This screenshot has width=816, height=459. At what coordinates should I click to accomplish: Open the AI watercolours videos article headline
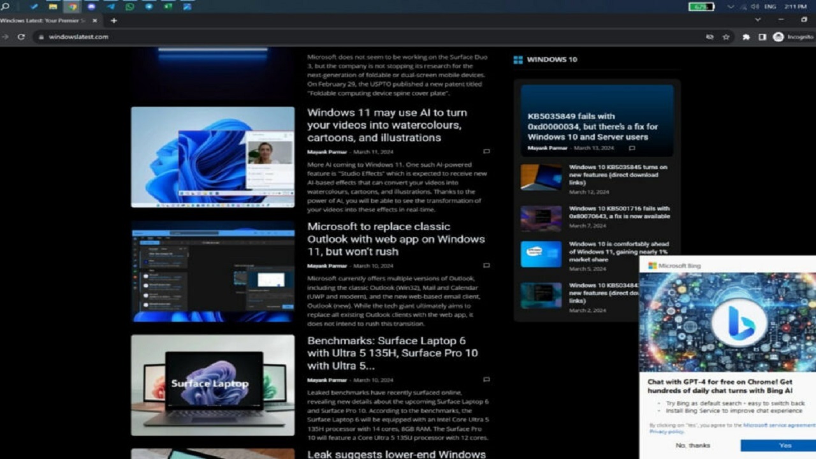[x=387, y=125]
